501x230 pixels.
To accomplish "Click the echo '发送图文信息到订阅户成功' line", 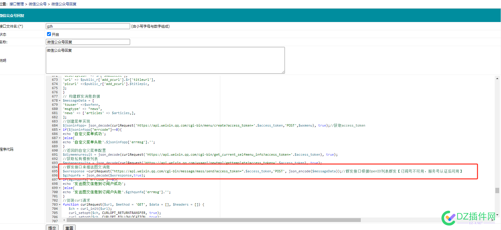I will point(94,184).
